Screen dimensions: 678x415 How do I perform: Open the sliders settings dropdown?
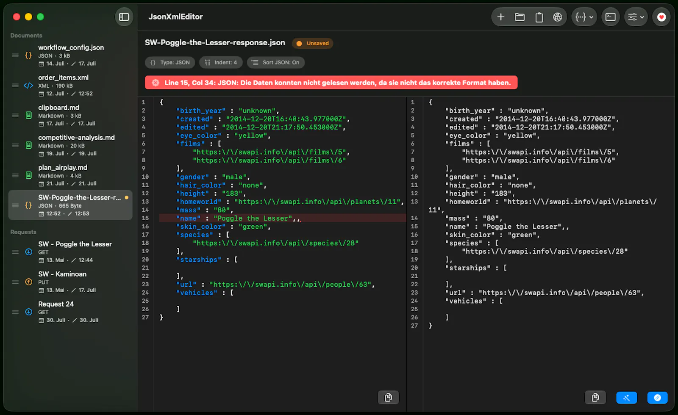tap(636, 17)
